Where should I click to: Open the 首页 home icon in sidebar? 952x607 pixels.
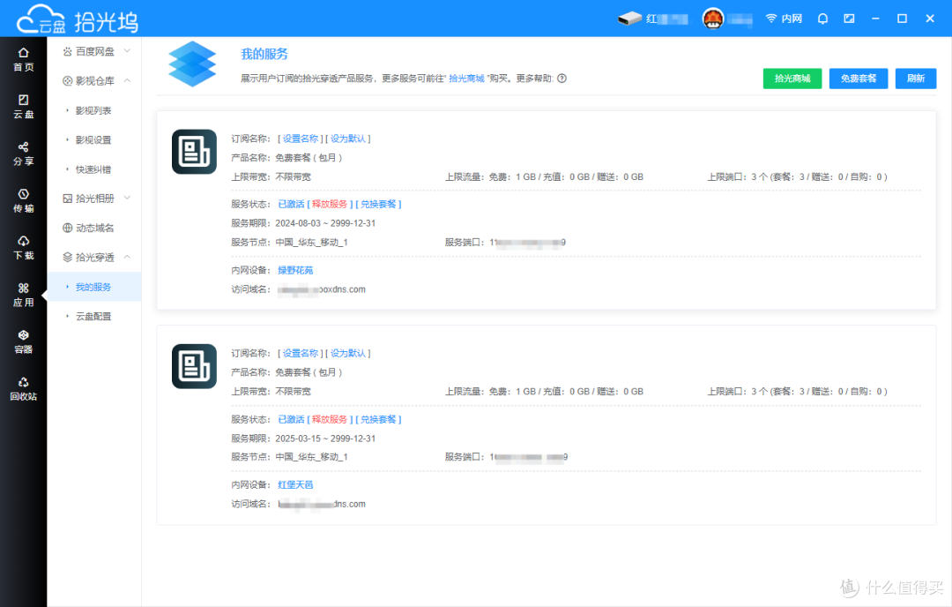pos(23,59)
